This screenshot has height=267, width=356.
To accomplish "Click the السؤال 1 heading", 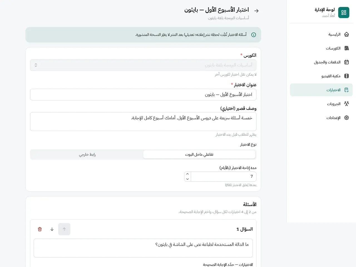I will pyautogui.click(x=245, y=229).
